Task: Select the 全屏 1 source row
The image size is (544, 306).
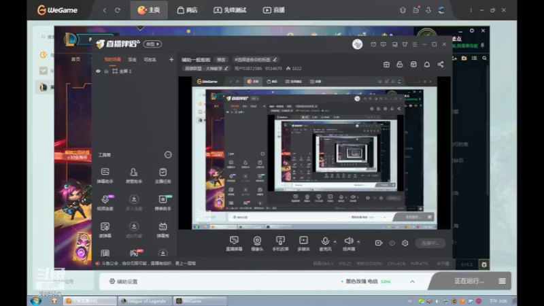Action: click(x=135, y=71)
